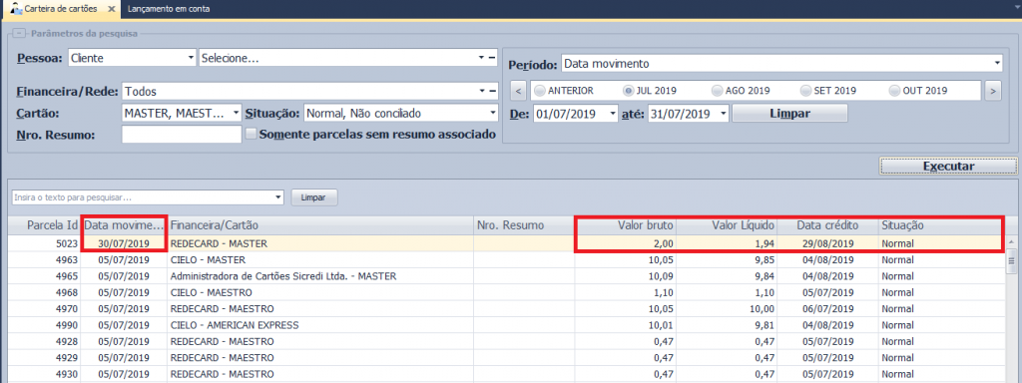1022x383 pixels.
Task: Open the Selecione... person dropdown
Action: [481, 58]
